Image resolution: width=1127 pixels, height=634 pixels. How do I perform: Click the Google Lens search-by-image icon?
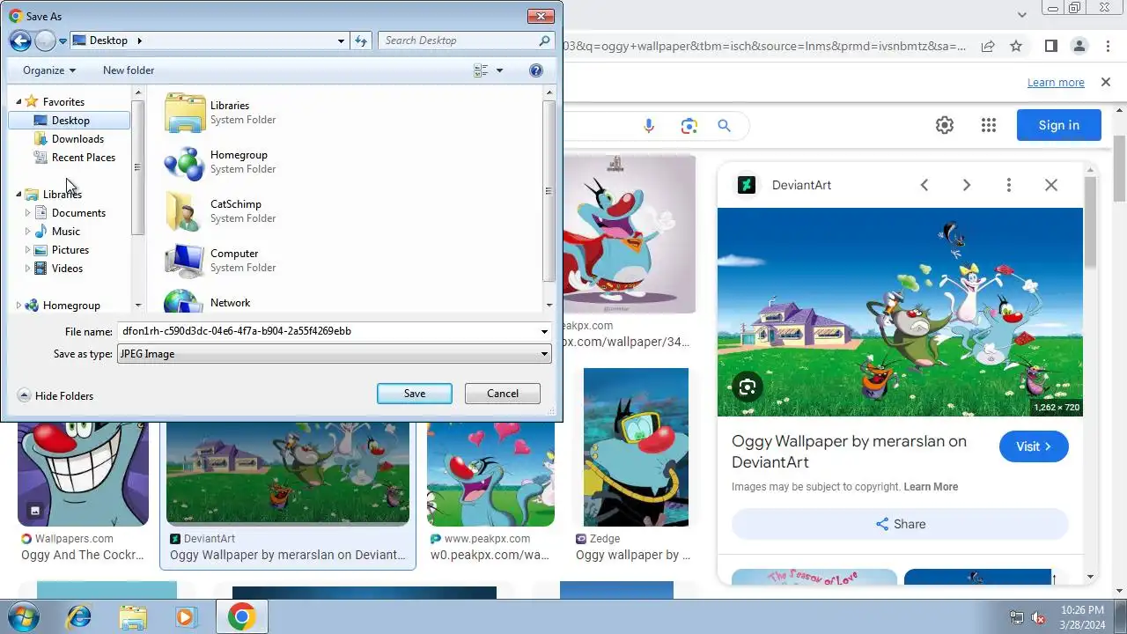tap(689, 126)
